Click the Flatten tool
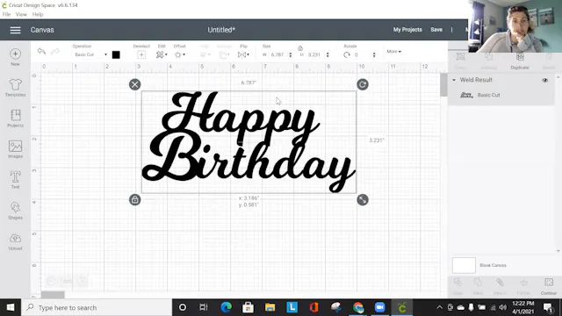 click(x=523, y=287)
